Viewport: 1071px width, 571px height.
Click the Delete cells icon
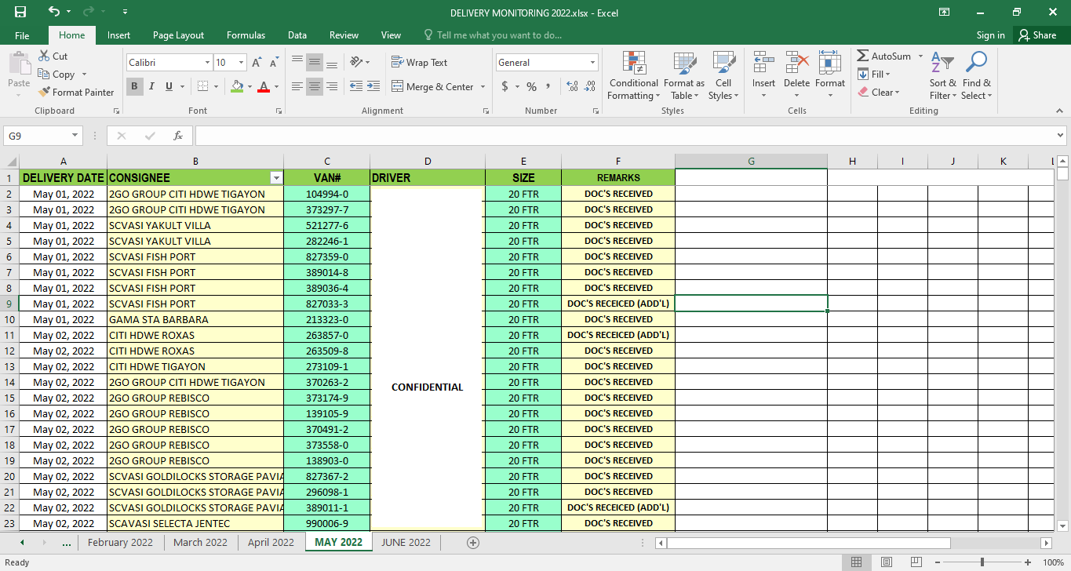[x=796, y=62]
